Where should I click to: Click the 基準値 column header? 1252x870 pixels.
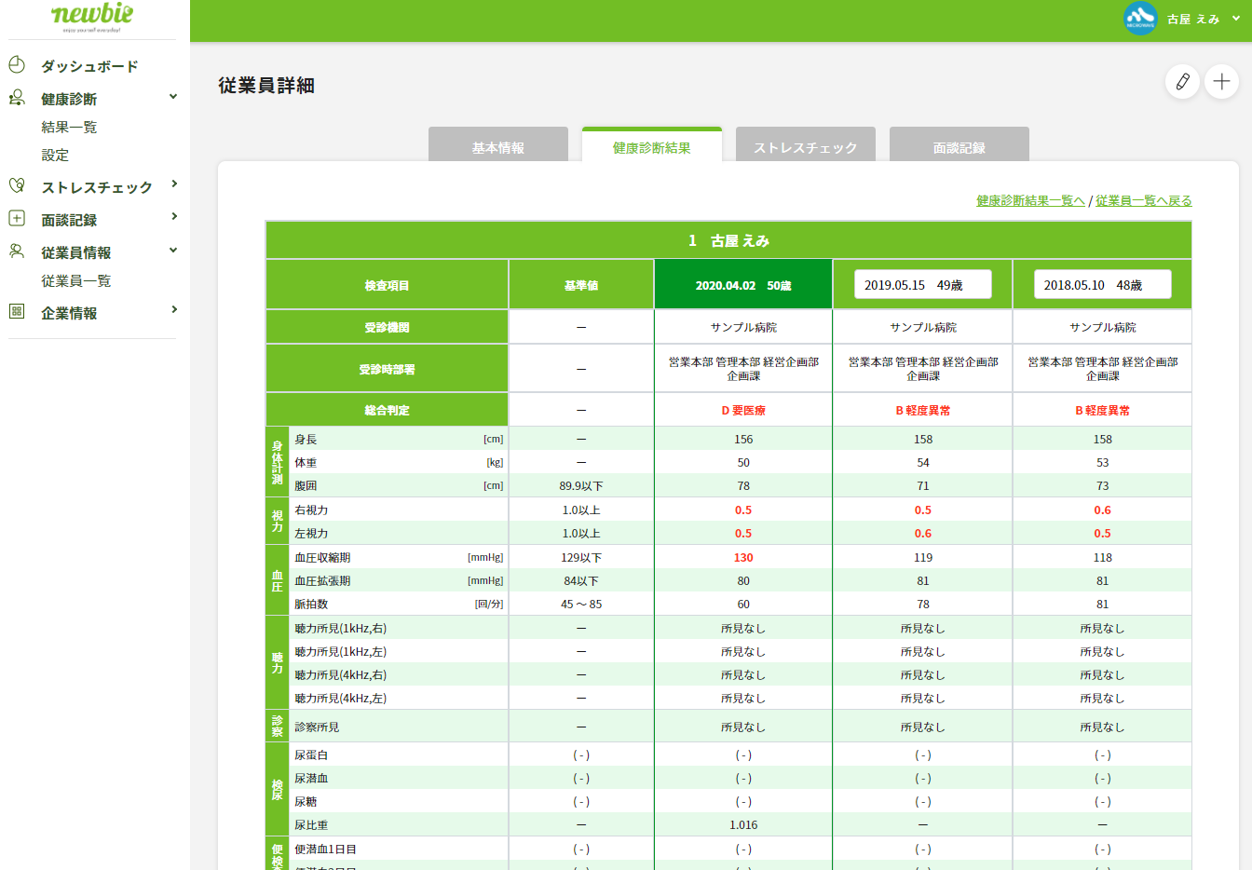point(581,285)
